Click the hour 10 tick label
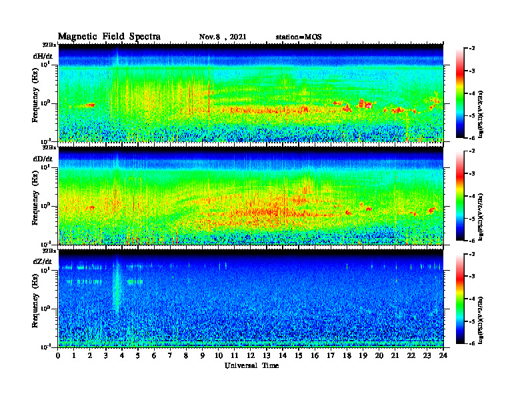Image resolution: width=528 pixels, height=408 pixels. tap(219, 355)
